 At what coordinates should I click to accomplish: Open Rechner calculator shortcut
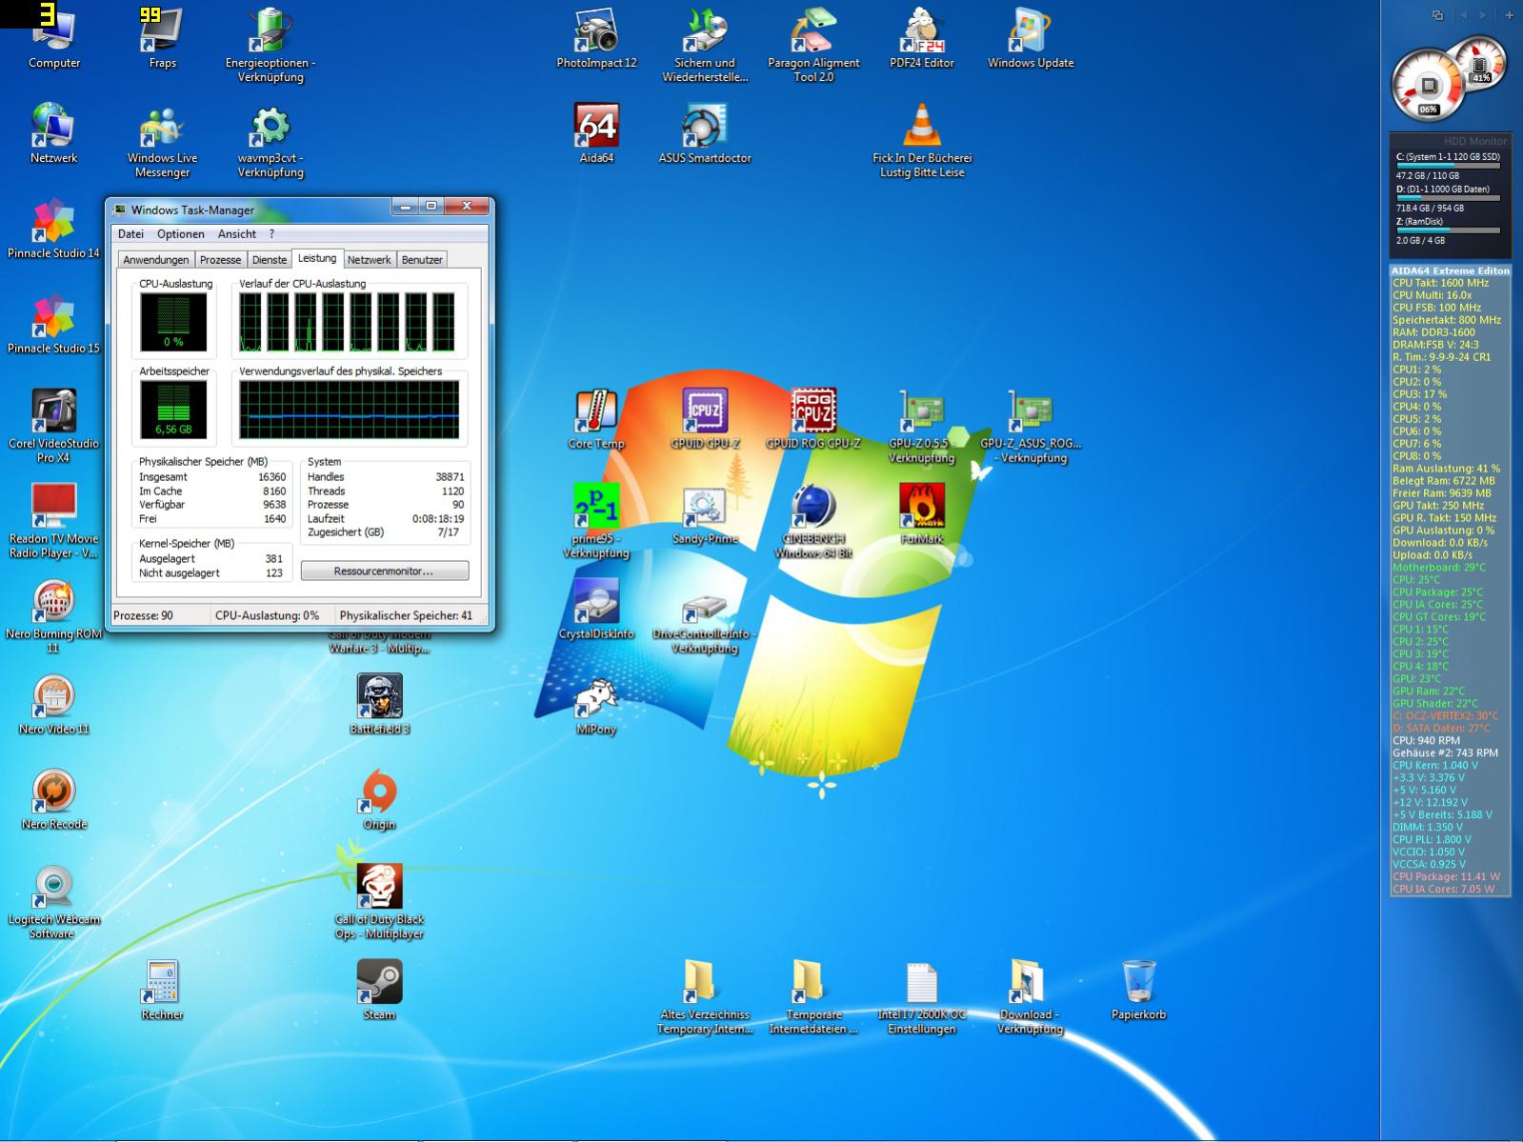pos(162,989)
